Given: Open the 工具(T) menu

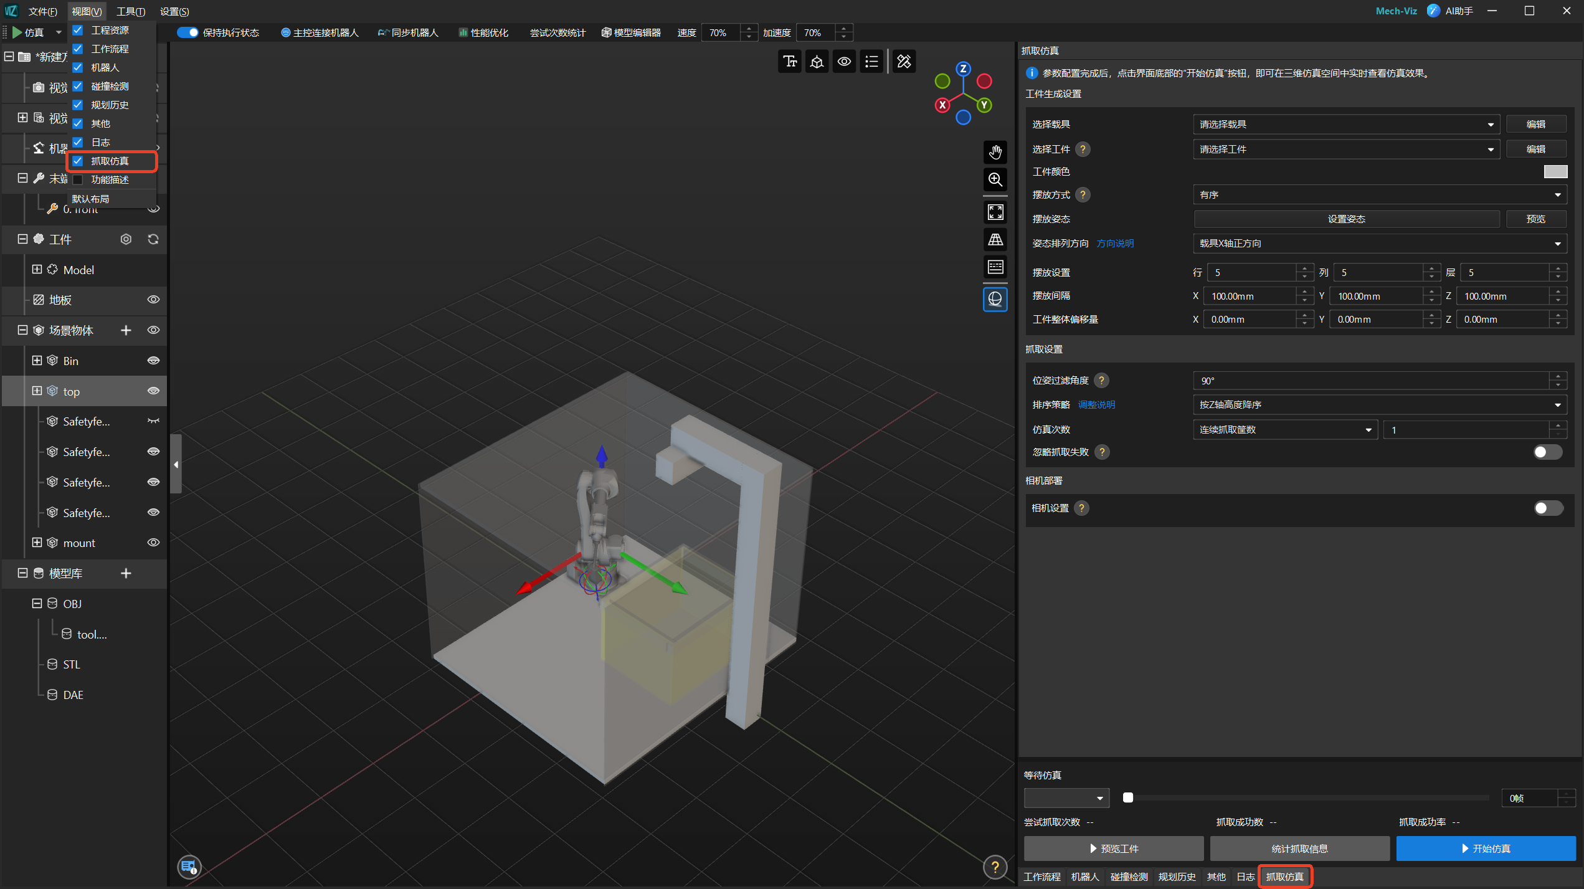Looking at the screenshot, I should (x=131, y=11).
